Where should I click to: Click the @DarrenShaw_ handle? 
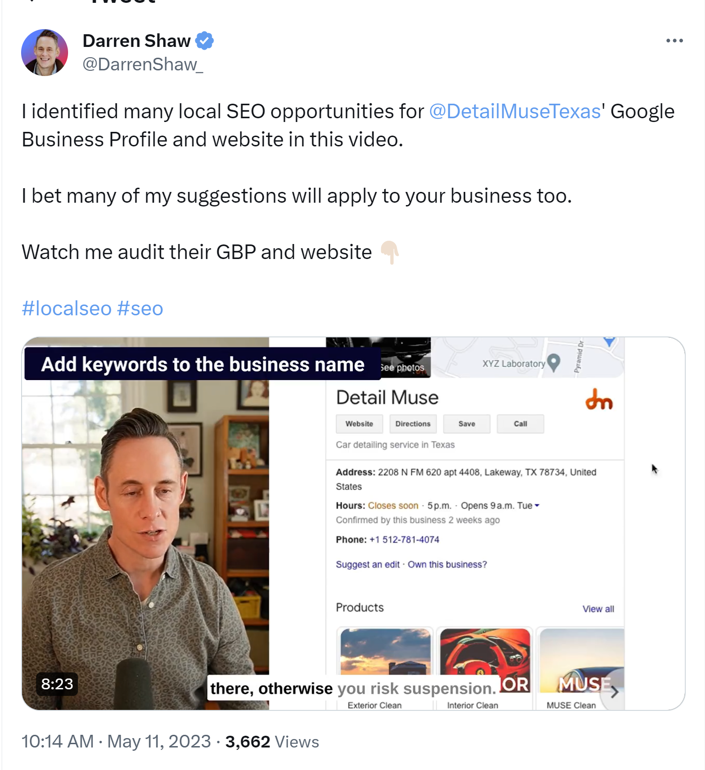(x=143, y=65)
